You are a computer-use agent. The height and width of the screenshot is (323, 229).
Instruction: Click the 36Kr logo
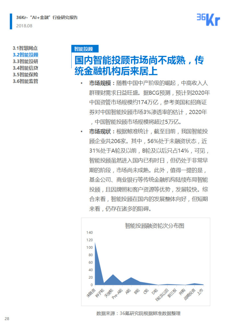pos(208,20)
